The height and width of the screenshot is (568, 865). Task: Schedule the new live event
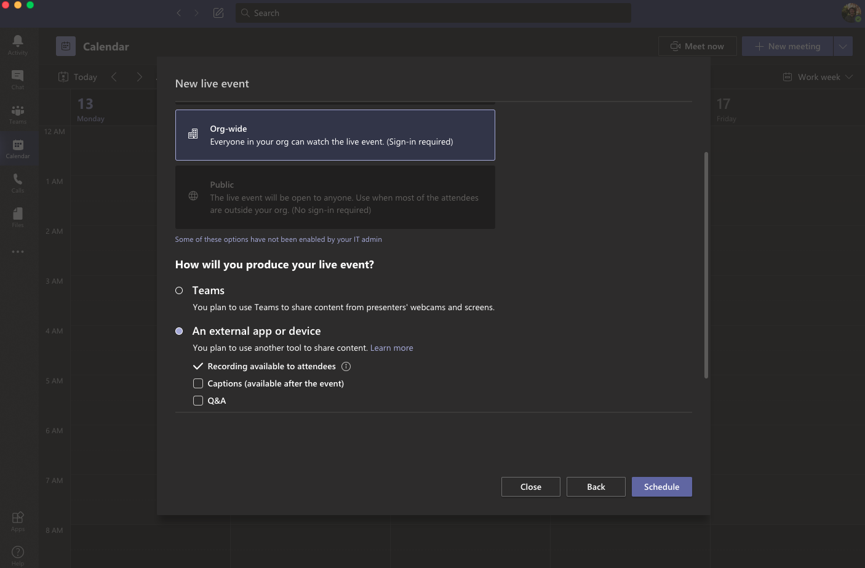click(x=661, y=486)
